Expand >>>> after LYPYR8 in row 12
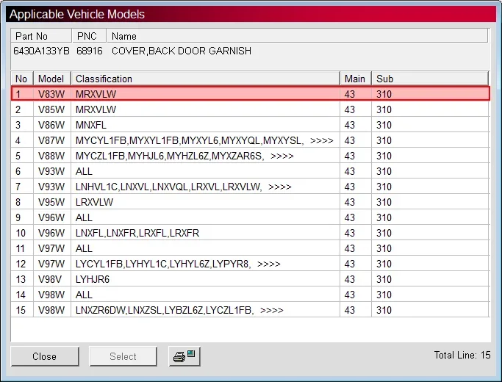The height and width of the screenshot is (382, 502). 269,264
